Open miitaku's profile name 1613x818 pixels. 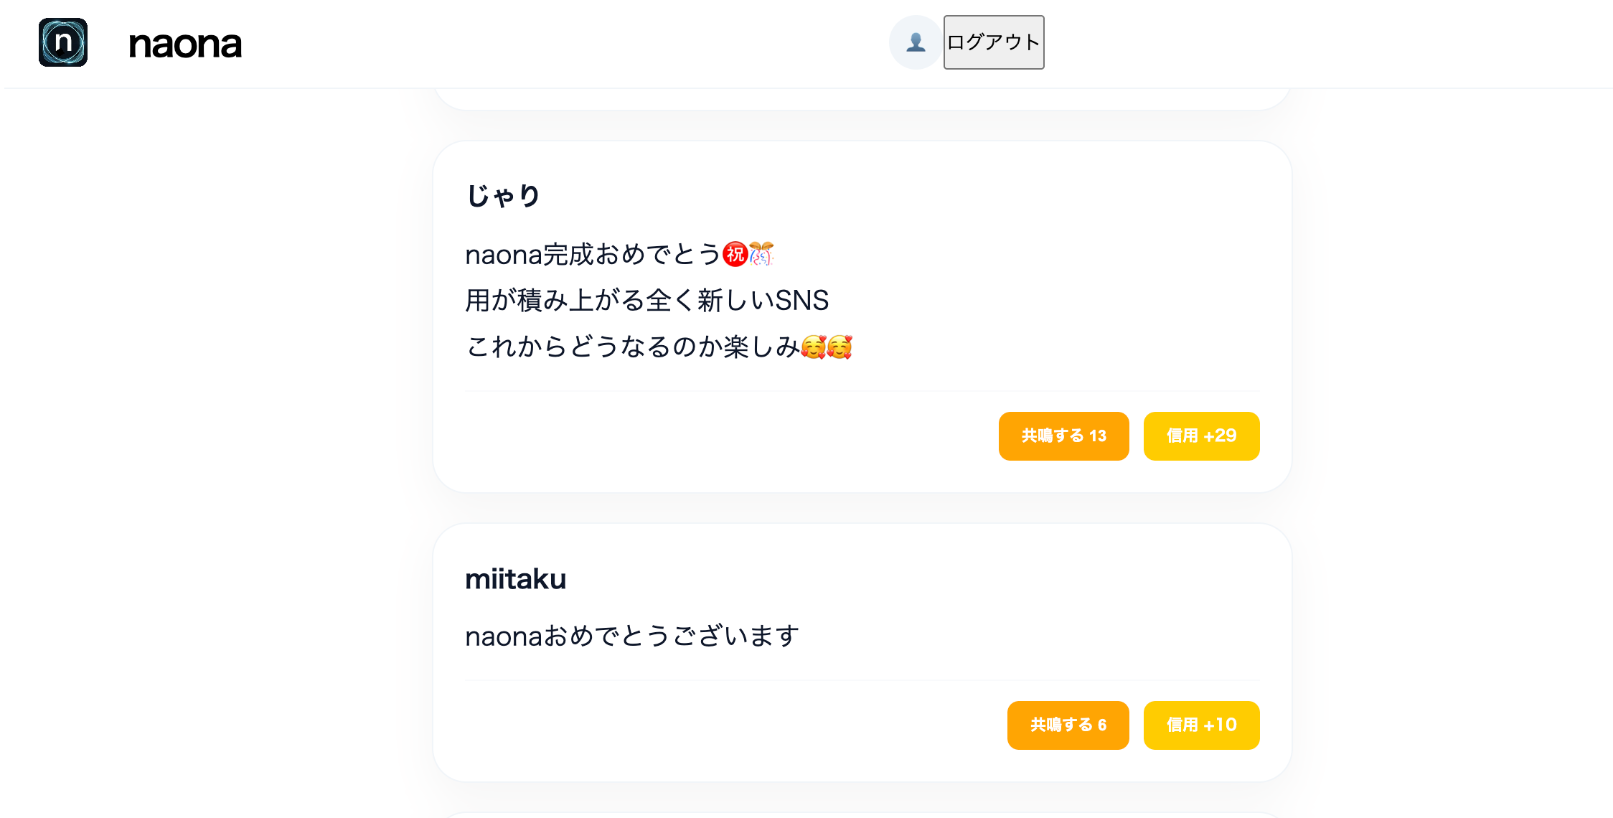(515, 579)
